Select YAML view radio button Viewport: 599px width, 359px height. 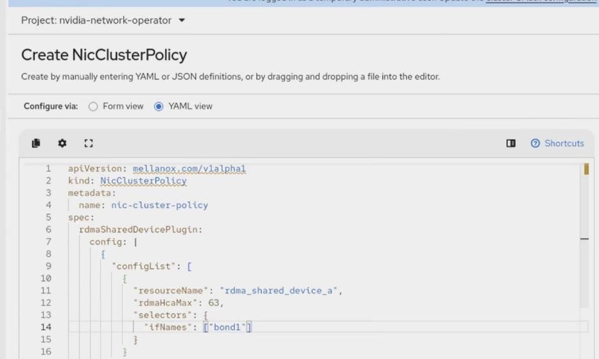[159, 106]
